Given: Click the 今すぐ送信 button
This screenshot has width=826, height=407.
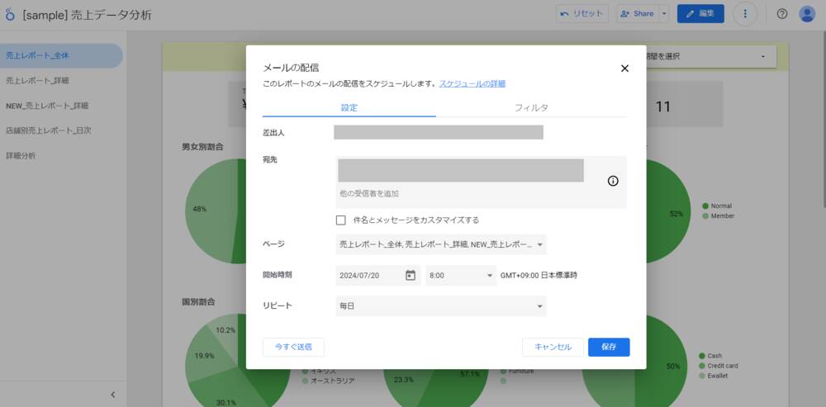Looking at the screenshot, I should (x=293, y=347).
